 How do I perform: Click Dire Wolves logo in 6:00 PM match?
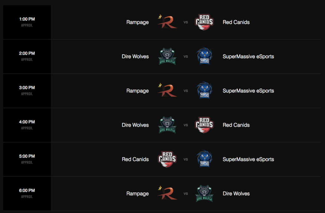[204, 193]
